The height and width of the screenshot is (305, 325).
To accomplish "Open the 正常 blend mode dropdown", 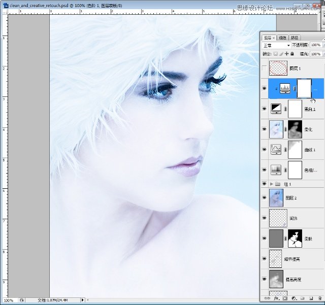I will [276, 45].
